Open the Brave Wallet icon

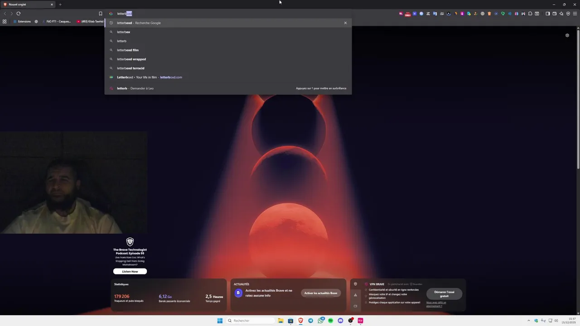click(555, 14)
